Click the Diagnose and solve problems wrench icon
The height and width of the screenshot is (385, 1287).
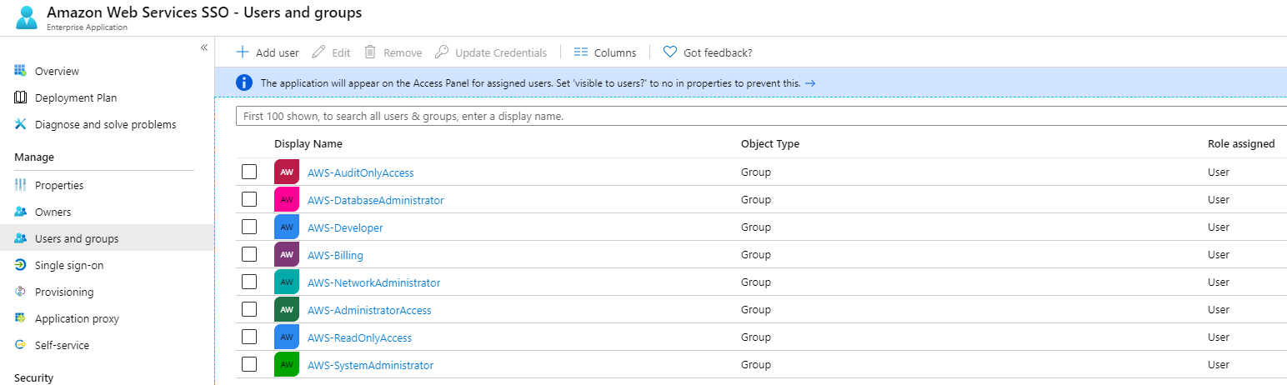21,124
